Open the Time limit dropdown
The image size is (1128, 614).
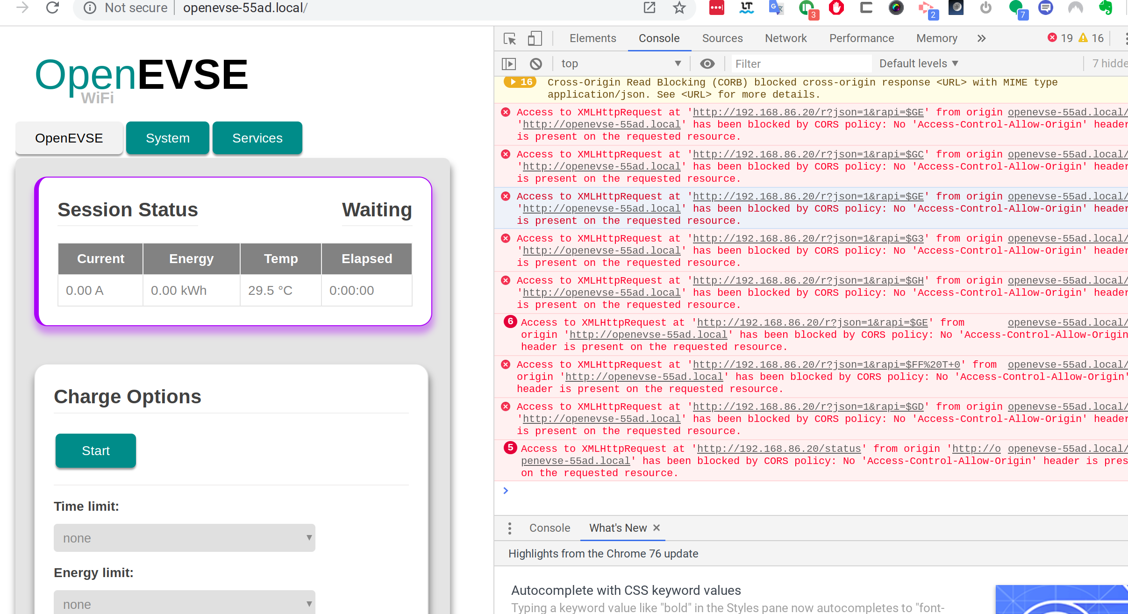click(184, 538)
